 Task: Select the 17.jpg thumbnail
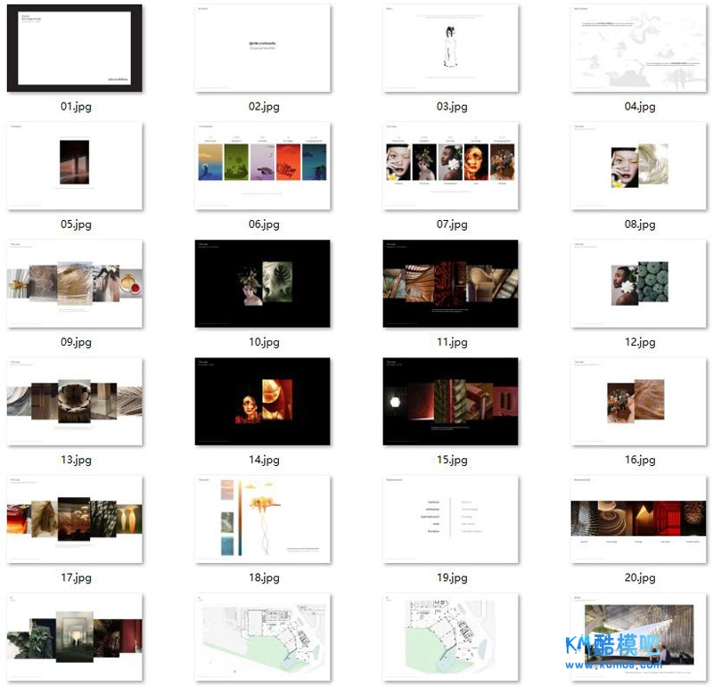click(75, 519)
